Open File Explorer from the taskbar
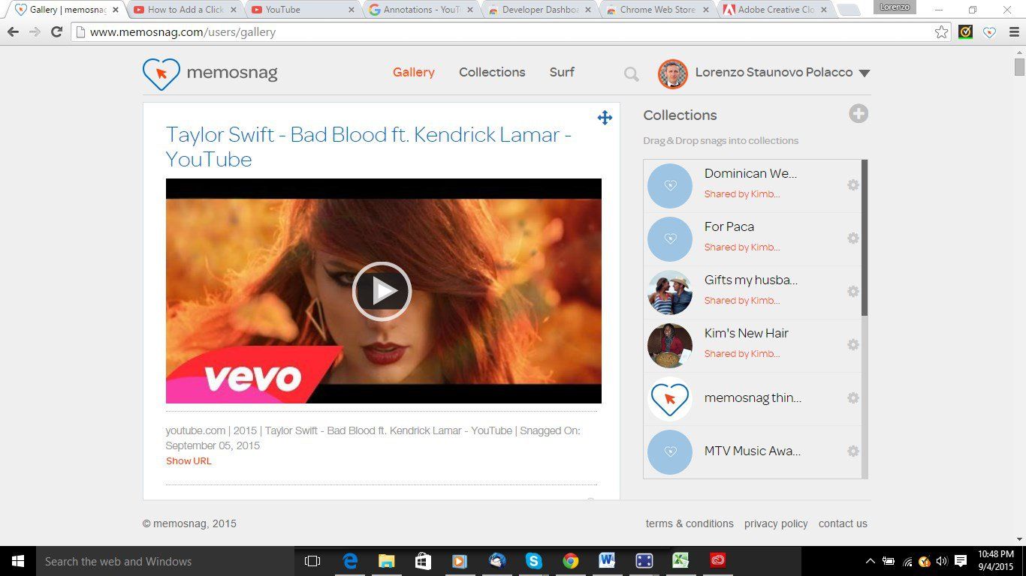Image resolution: width=1026 pixels, height=576 pixels. [387, 561]
